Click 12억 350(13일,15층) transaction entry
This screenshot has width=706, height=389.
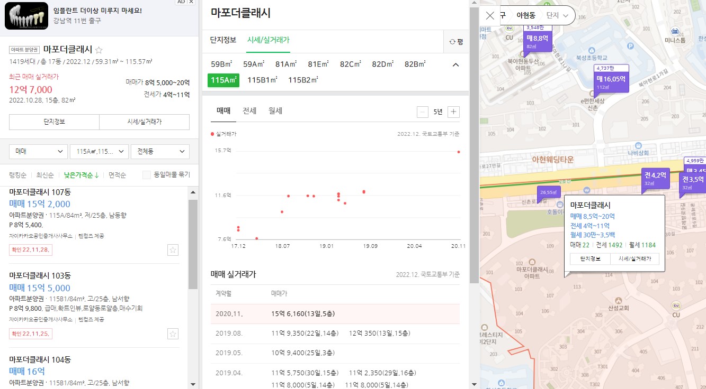point(380,334)
